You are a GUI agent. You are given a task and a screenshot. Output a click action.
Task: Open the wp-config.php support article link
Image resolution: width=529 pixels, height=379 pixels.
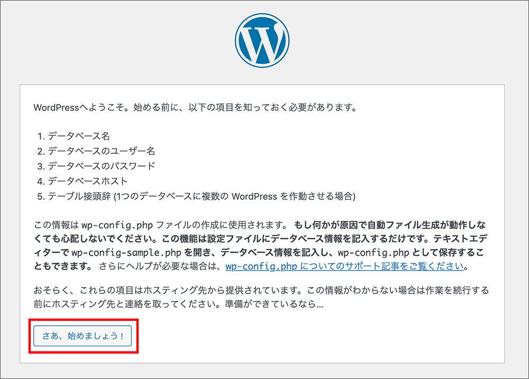345,266
